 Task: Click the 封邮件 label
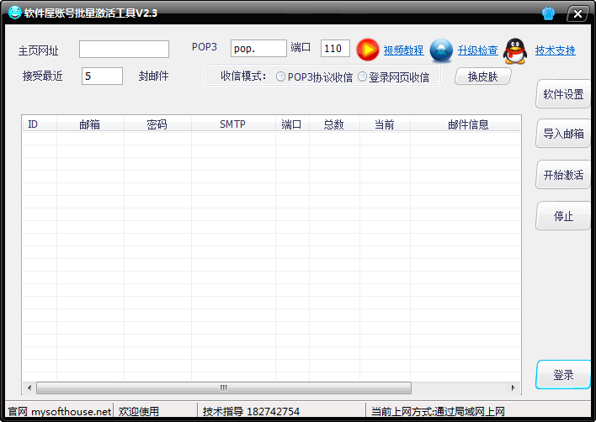tap(153, 76)
